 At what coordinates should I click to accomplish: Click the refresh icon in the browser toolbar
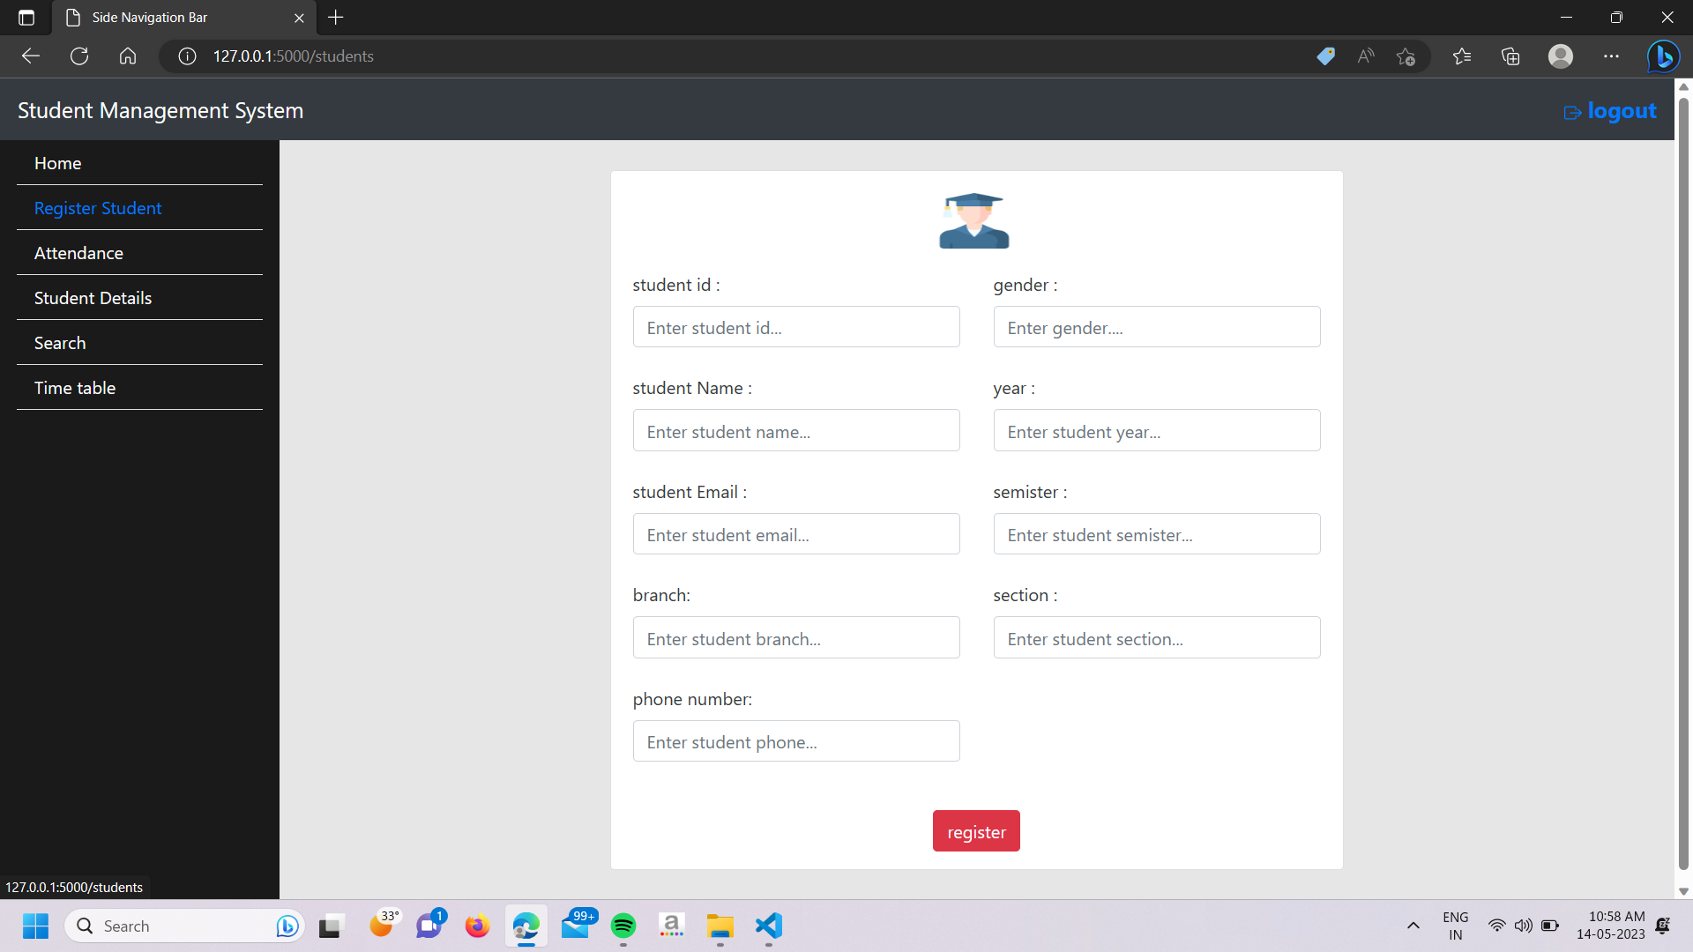click(x=78, y=56)
